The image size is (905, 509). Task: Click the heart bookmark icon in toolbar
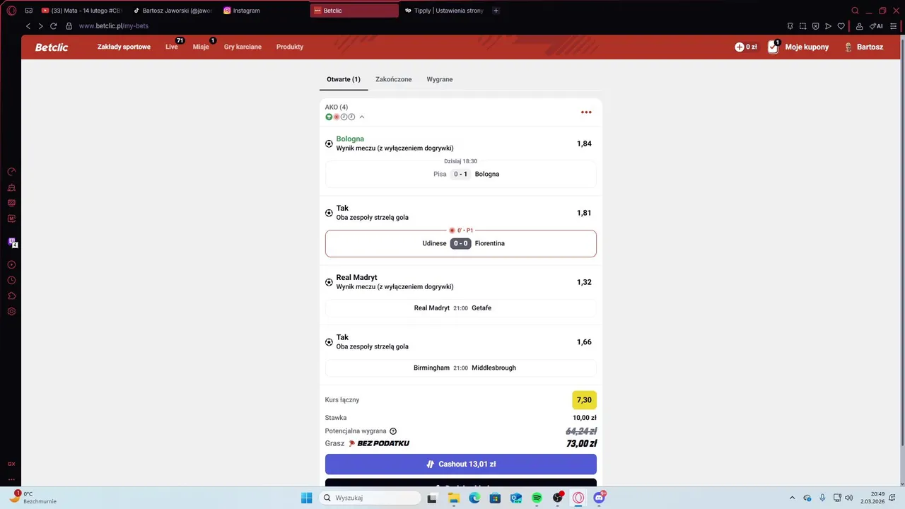pos(841,26)
